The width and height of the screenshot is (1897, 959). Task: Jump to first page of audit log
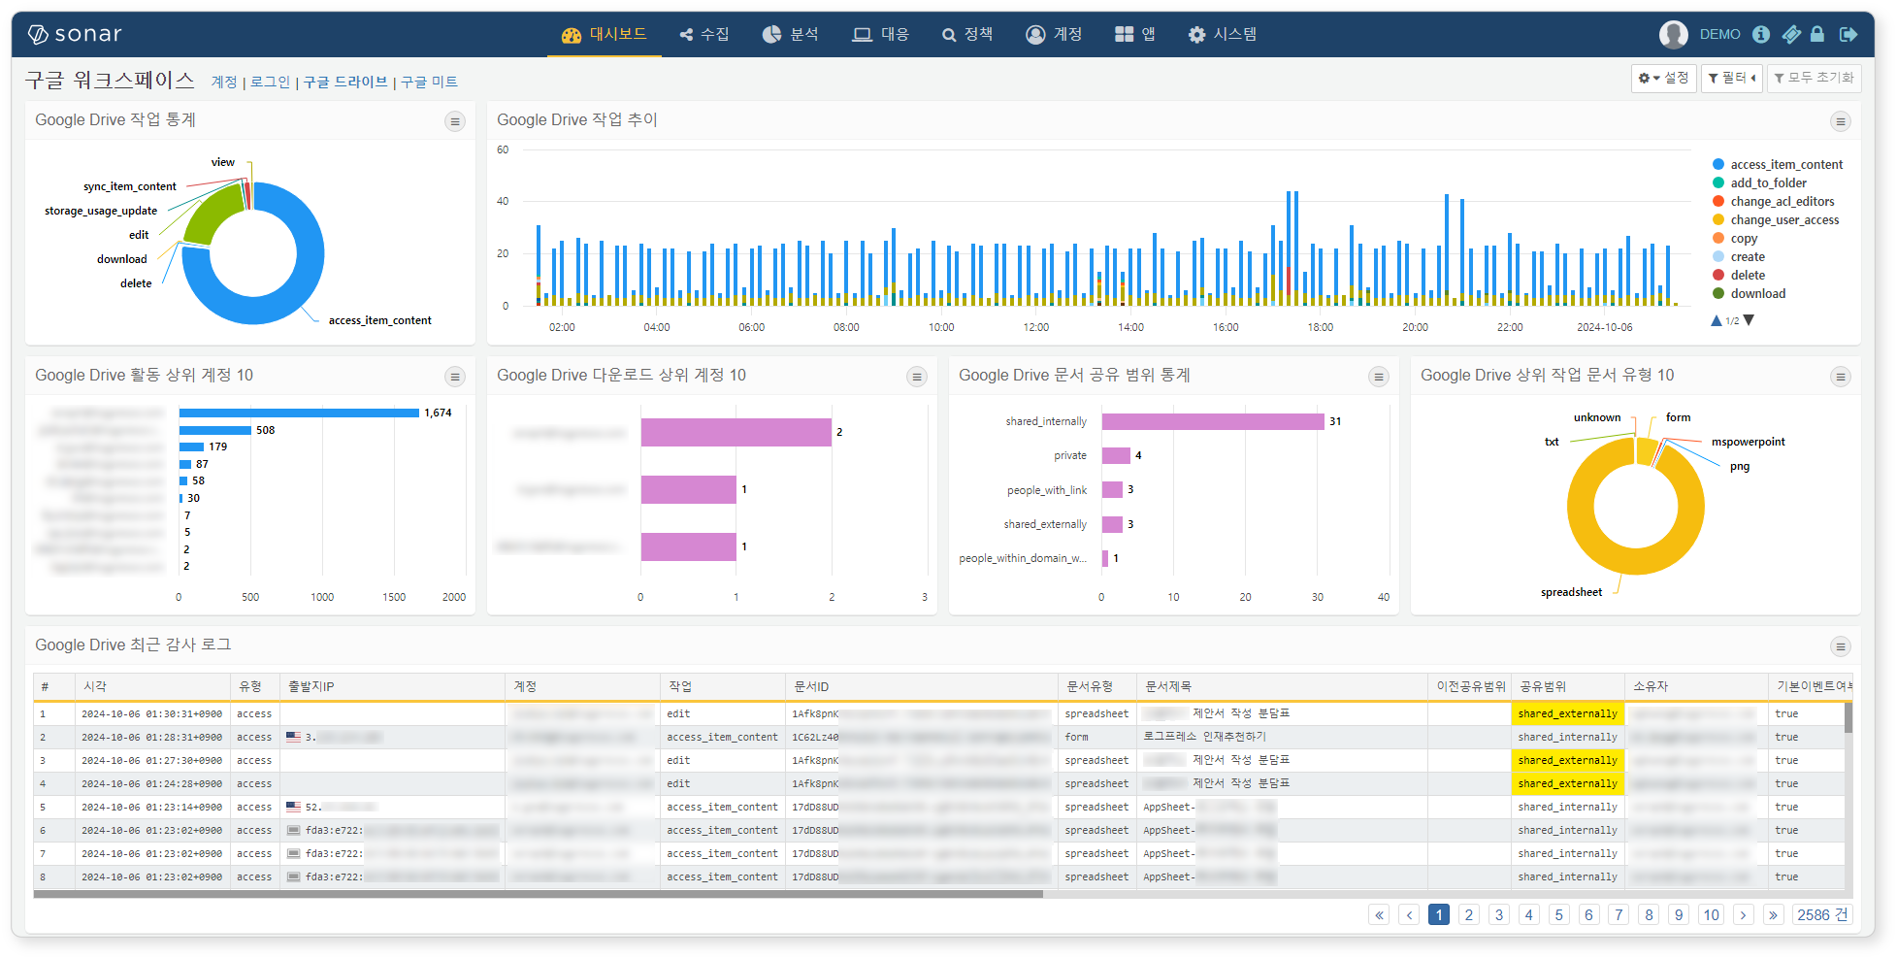coord(1379,914)
